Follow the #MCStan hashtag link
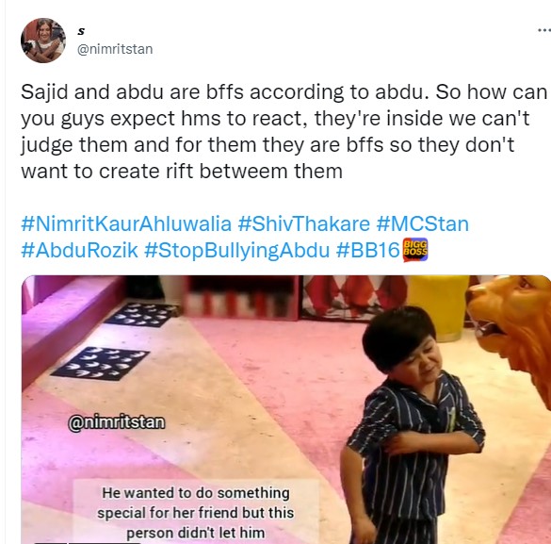551x544 pixels. (422, 224)
